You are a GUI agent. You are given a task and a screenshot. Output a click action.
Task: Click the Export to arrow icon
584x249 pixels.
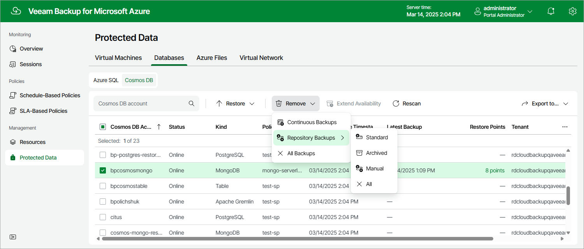click(x=525, y=104)
